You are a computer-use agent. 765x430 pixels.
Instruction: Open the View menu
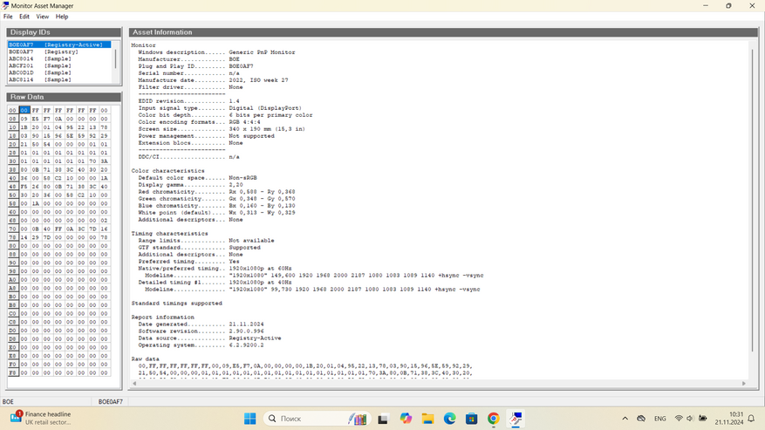(43, 17)
